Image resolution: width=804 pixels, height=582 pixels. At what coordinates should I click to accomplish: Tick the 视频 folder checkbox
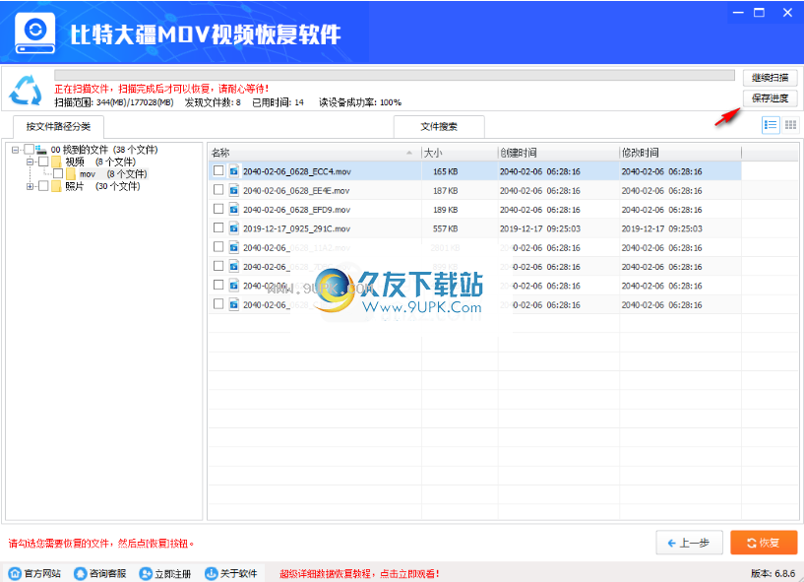click(x=43, y=162)
